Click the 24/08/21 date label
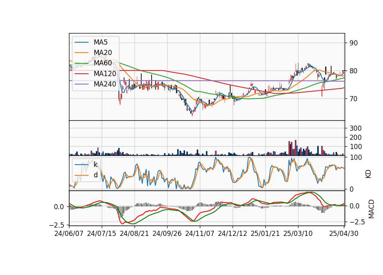The width and height of the screenshot is (383, 275). tap(134, 234)
